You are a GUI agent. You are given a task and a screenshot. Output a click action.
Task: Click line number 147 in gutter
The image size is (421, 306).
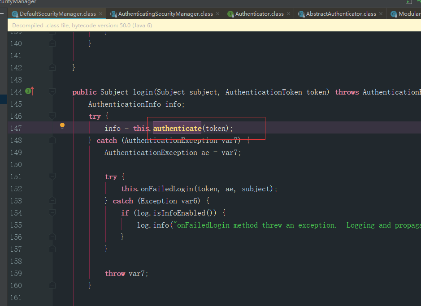(16, 128)
